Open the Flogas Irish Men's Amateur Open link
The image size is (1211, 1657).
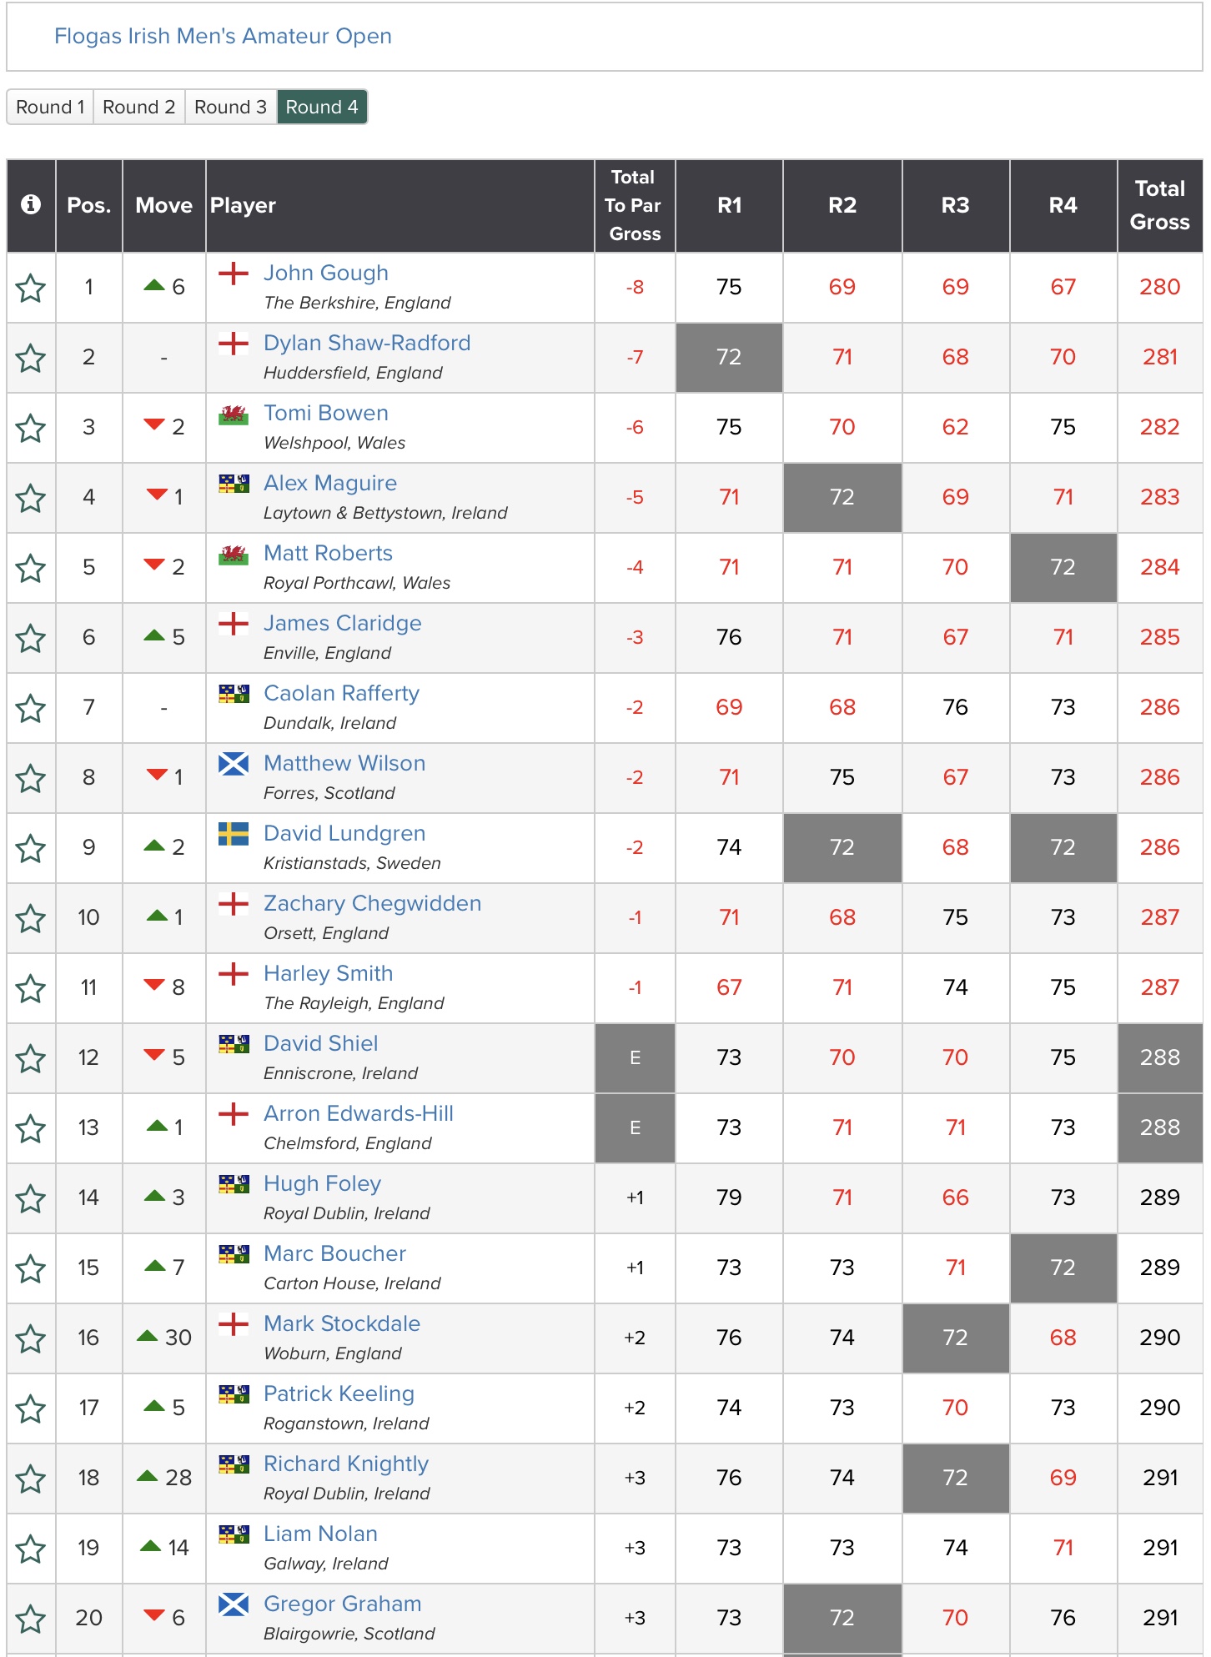(223, 36)
